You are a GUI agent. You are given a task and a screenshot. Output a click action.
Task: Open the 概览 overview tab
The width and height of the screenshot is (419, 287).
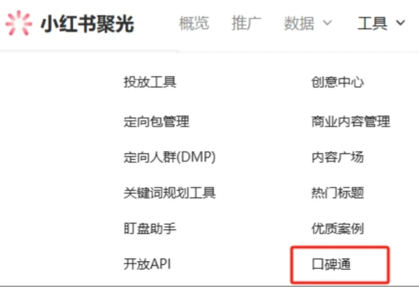pyautogui.click(x=194, y=24)
